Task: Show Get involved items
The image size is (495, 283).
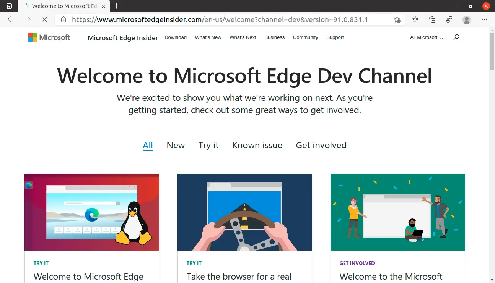Action: pos(321,145)
